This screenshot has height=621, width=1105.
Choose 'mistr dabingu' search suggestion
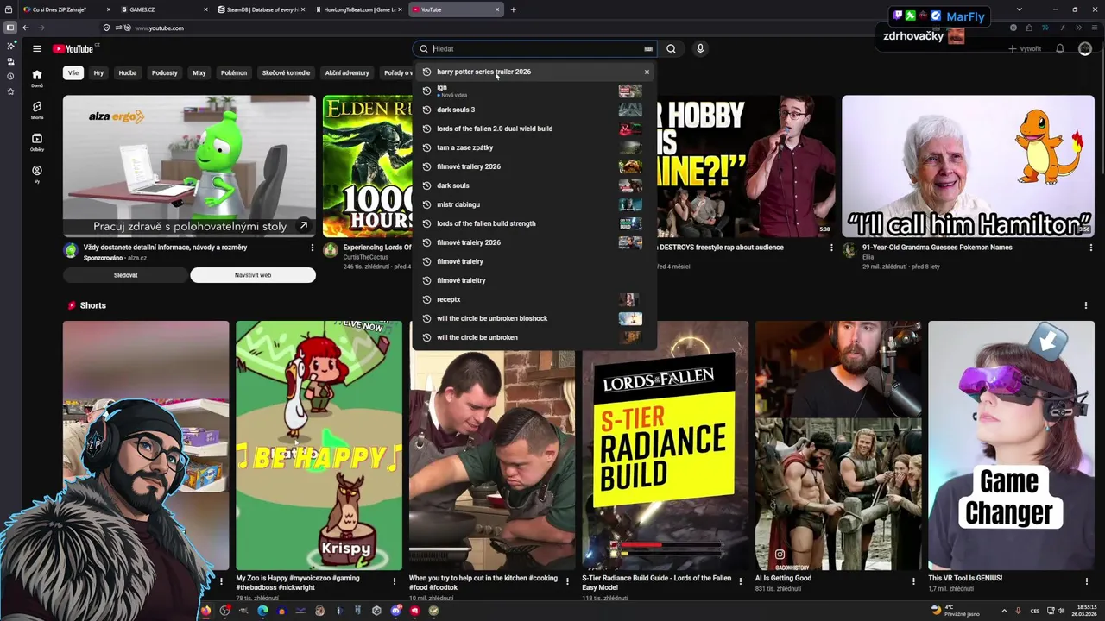click(535, 204)
